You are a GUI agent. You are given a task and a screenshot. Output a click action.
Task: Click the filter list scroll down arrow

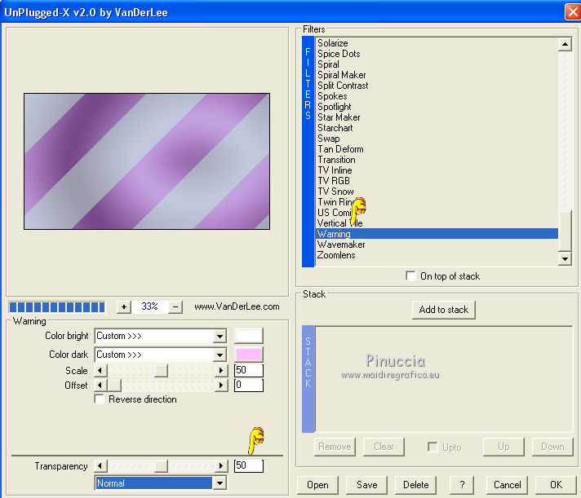click(565, 258)
